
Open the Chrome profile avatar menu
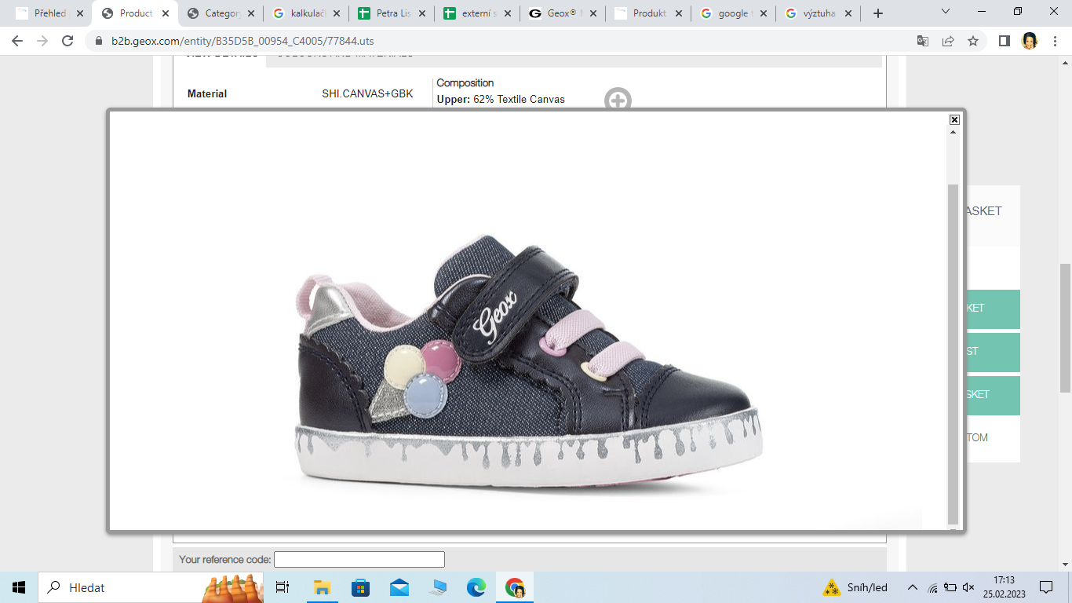1030,41
